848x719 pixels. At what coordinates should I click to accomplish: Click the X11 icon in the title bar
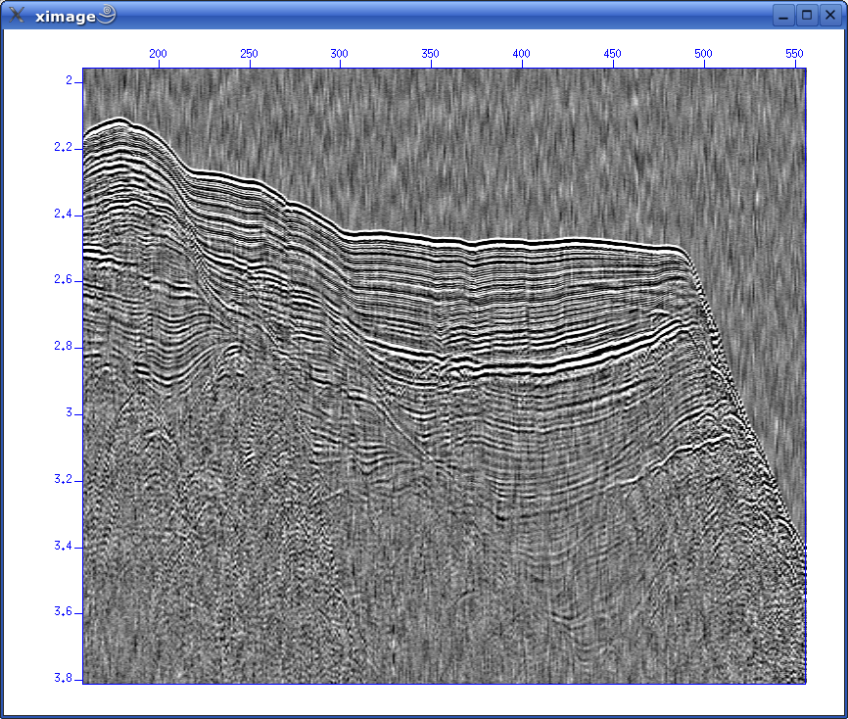[17, 15]
